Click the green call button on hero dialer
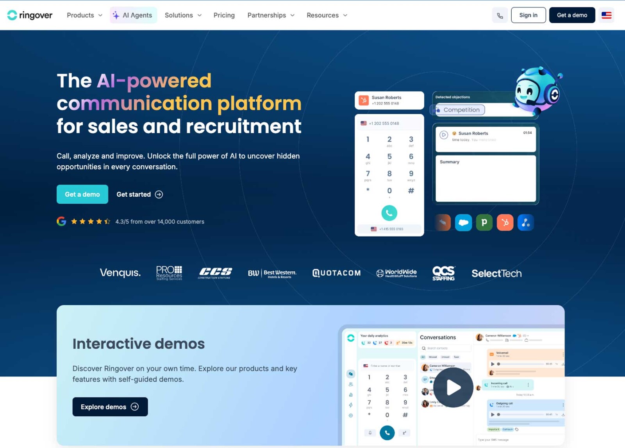Screen dimensions: 625x448 point(389,213)
